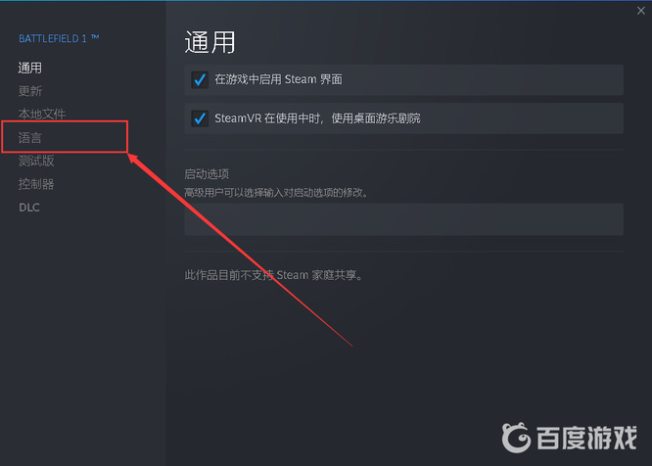This screenshot has width=652, height=466.
Task: Open the 本地文件 section
Action: point(42,114)
